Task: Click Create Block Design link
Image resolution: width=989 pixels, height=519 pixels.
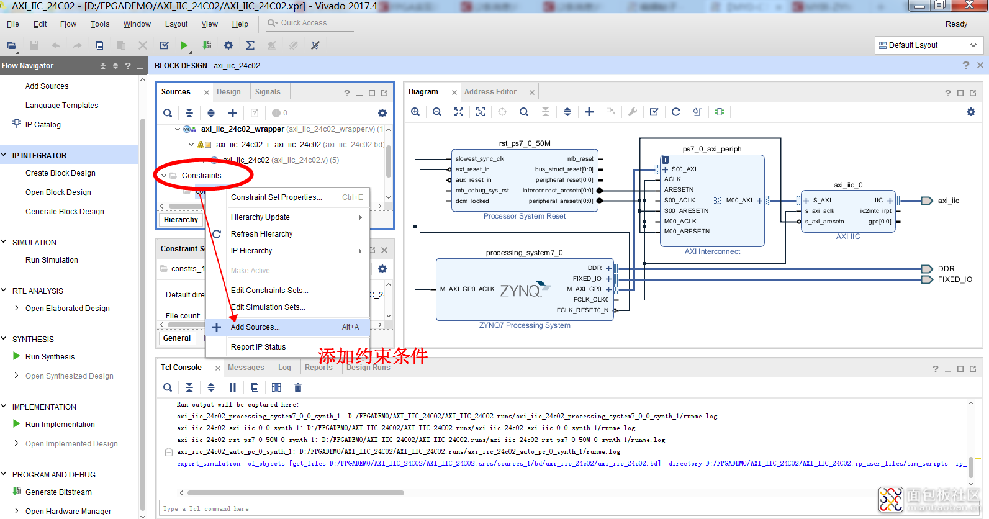Action: coord(60,173)
